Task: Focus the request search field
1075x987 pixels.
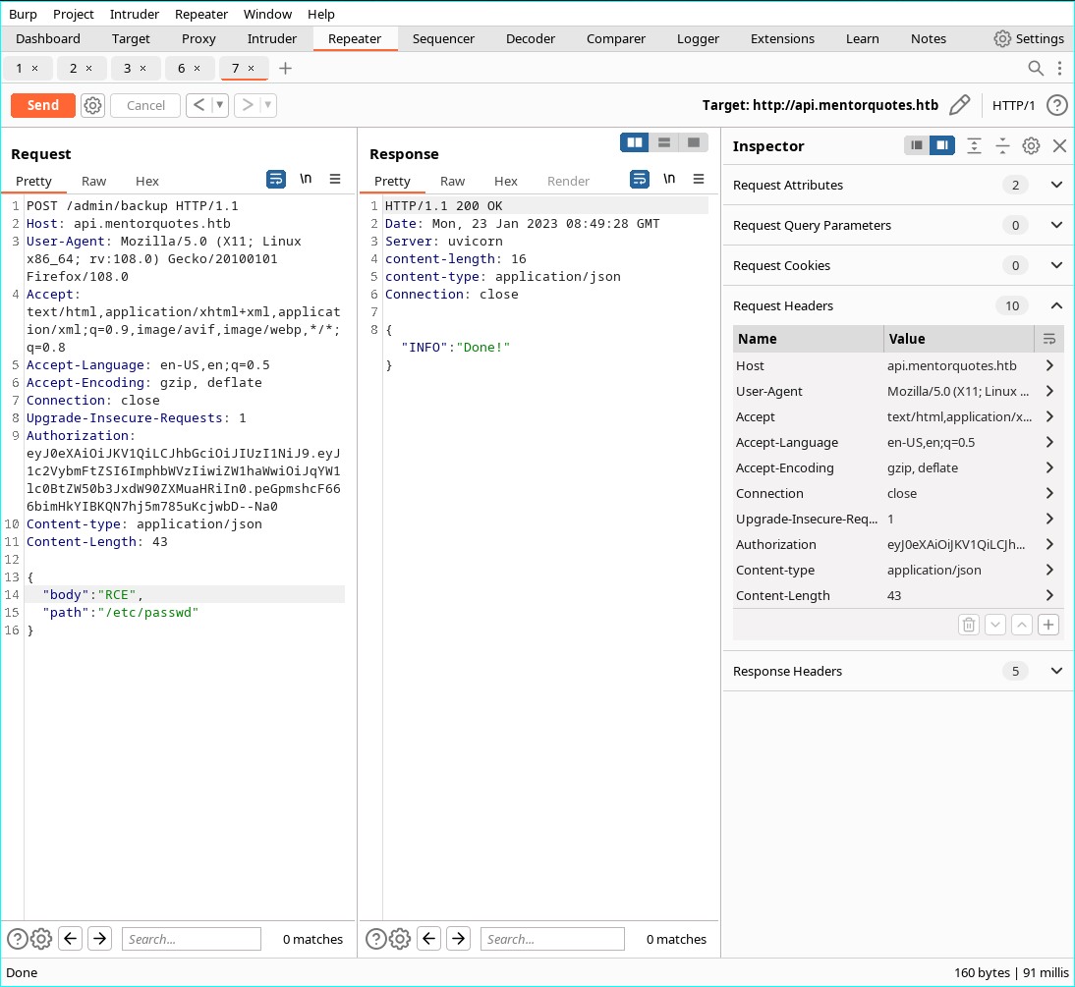Action: (x=192, y=939)
